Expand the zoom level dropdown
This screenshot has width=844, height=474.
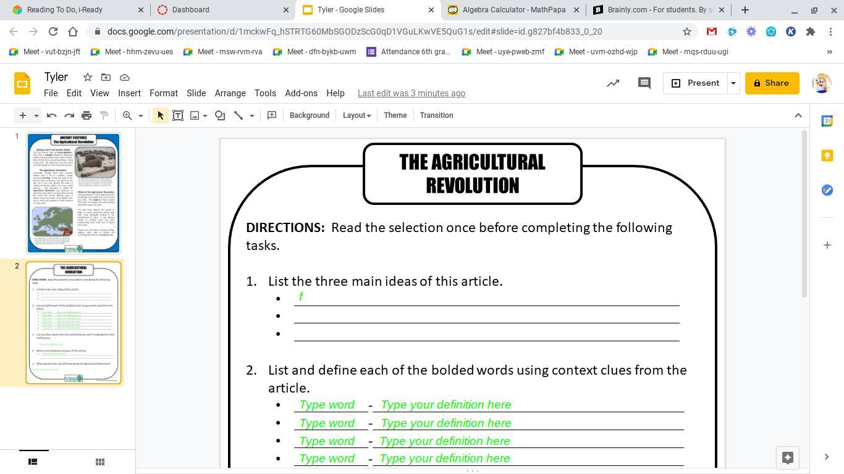[x=140, y=115]
